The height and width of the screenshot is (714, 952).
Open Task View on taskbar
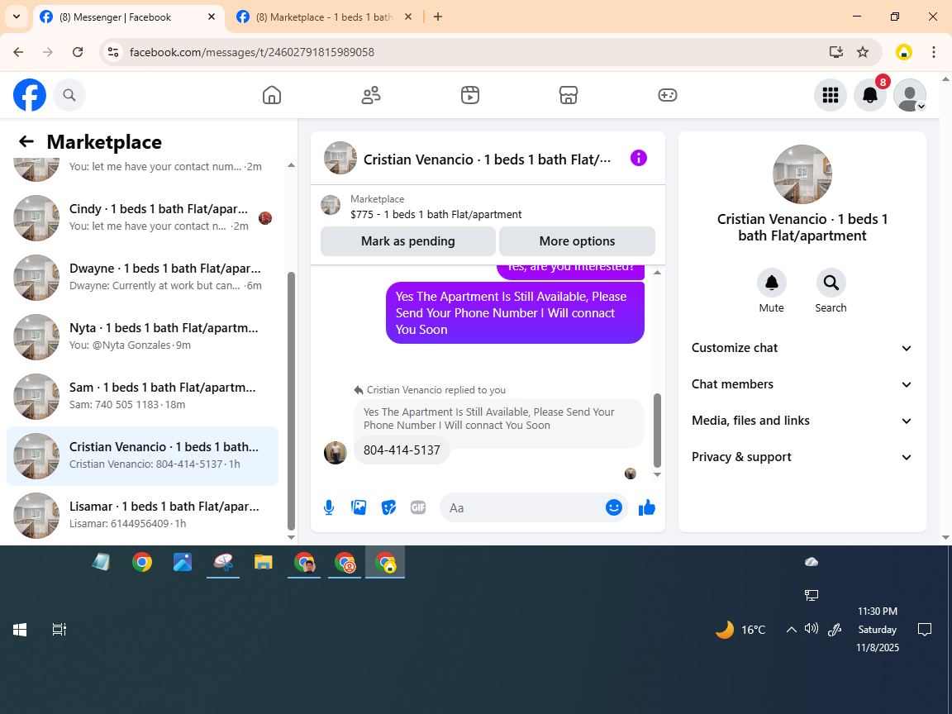coord(59,630)
